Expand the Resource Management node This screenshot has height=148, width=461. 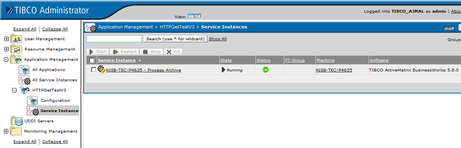point(6,49)
